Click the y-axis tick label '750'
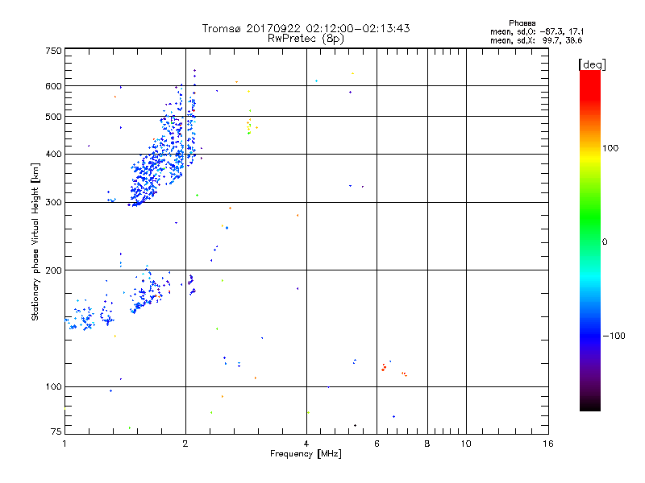 tap(53, 51)
